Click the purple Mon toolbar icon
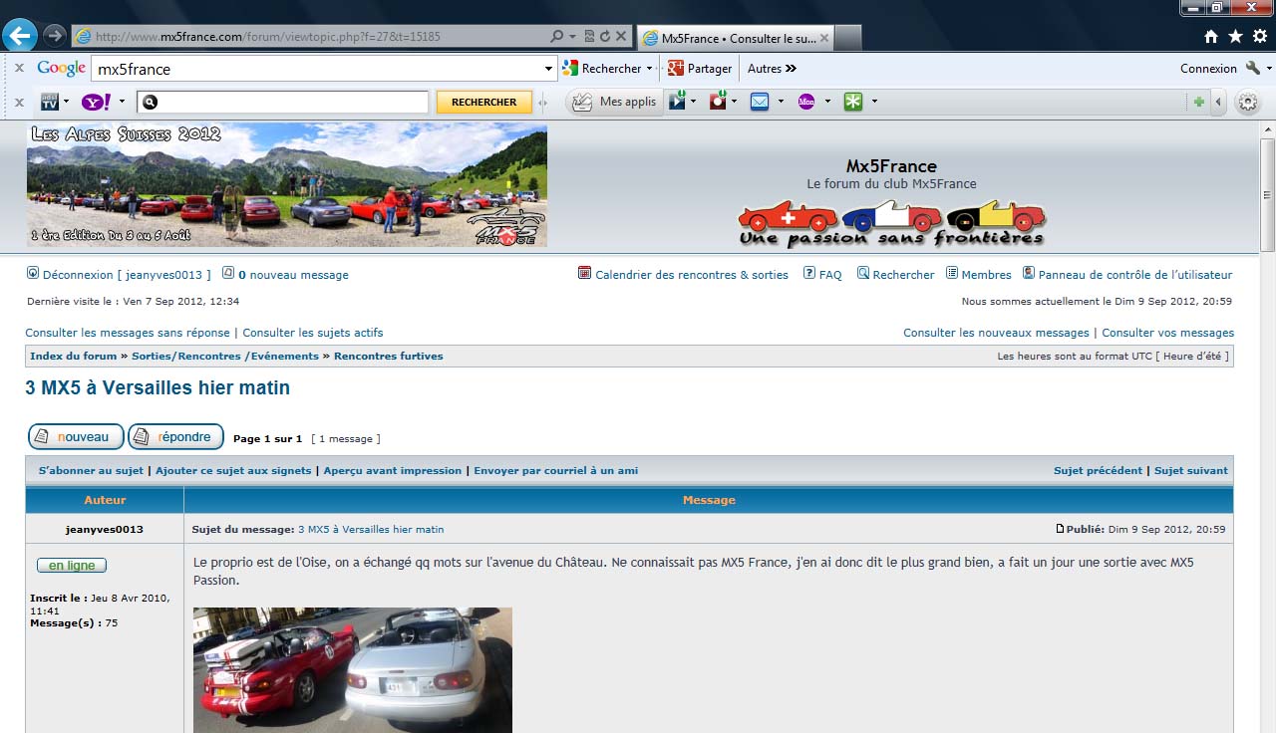 click(806, 102)
